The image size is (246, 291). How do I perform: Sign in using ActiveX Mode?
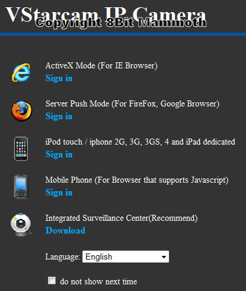(x=59, y=78)
